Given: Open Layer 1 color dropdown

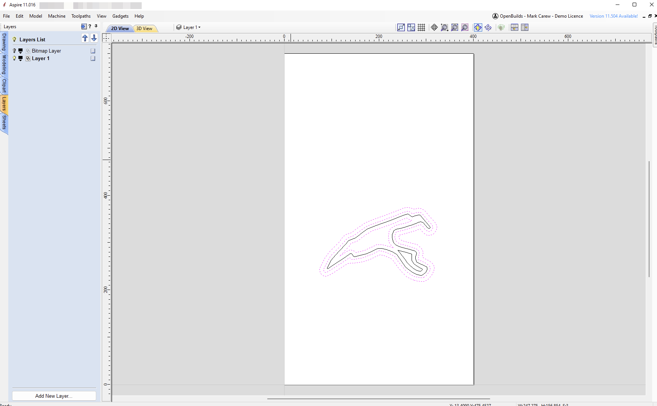Looking at the screenshot, I should point(21,58).
